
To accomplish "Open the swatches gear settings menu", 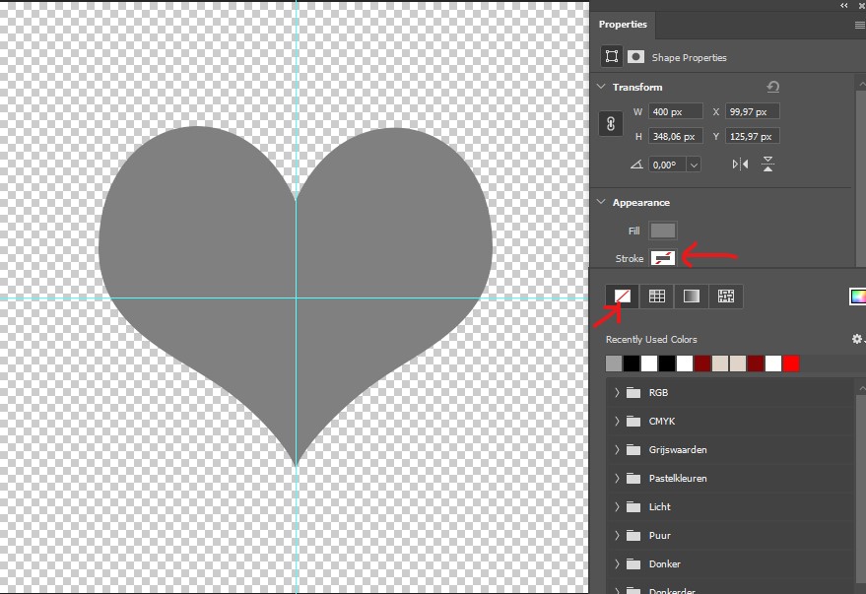I will click(x=857, y=339).
